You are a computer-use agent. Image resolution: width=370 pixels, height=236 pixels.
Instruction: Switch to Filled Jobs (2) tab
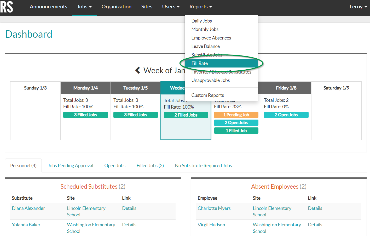150,166
